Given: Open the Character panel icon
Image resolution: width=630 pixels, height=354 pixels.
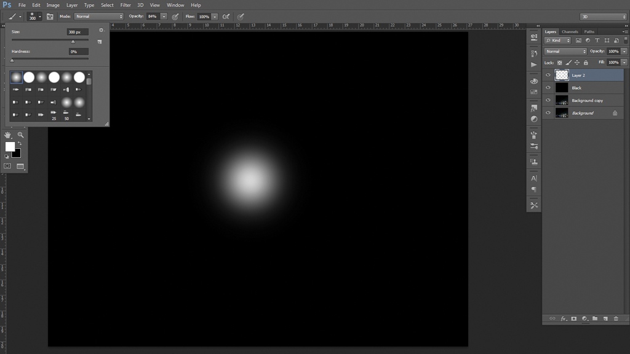Looking at the screenshot, I should pos(534,178).
